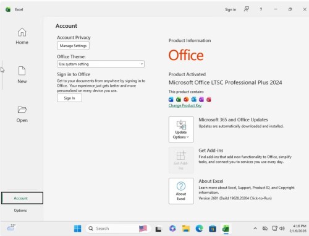Click the disabled Get Add-ins button
This screenshot has height=236, width=309.
pos(181,160)
